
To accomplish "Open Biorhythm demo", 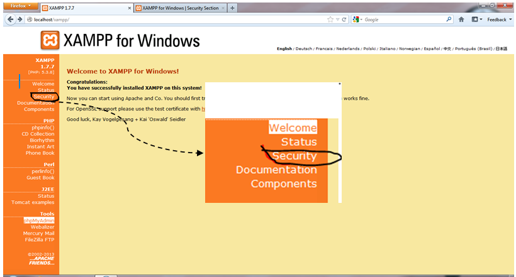I will (x=42, y=140).
